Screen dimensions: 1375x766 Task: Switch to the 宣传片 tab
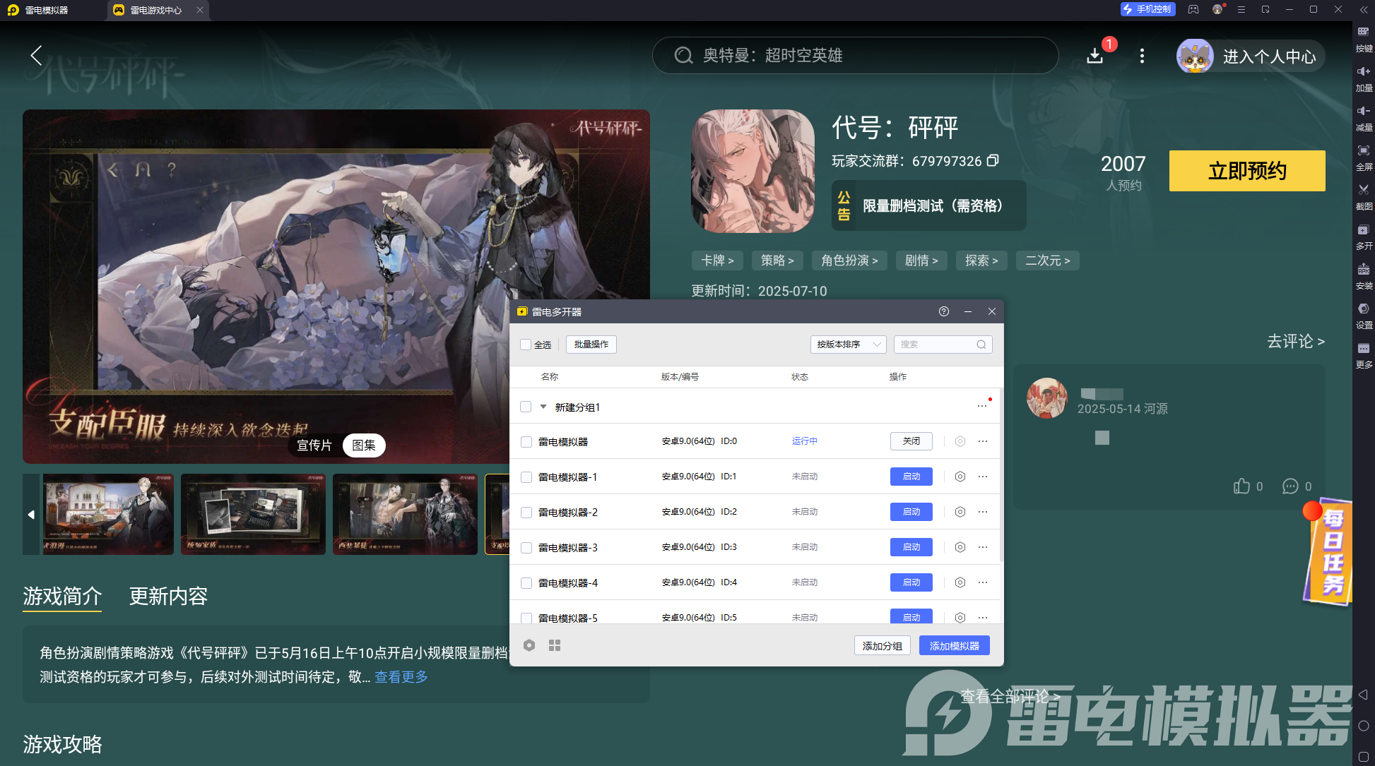click(x=314, y=445)
